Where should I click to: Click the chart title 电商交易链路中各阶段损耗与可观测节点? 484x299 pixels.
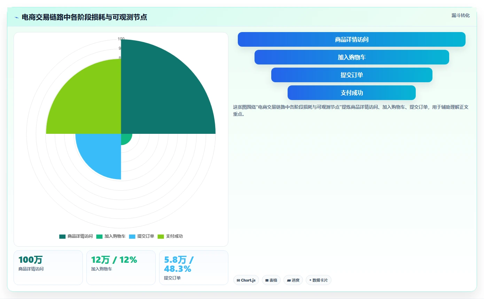[84, 17]
